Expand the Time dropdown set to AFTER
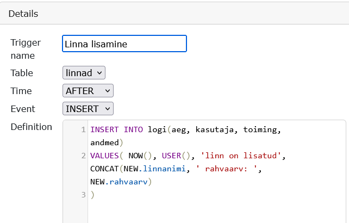 88,91
